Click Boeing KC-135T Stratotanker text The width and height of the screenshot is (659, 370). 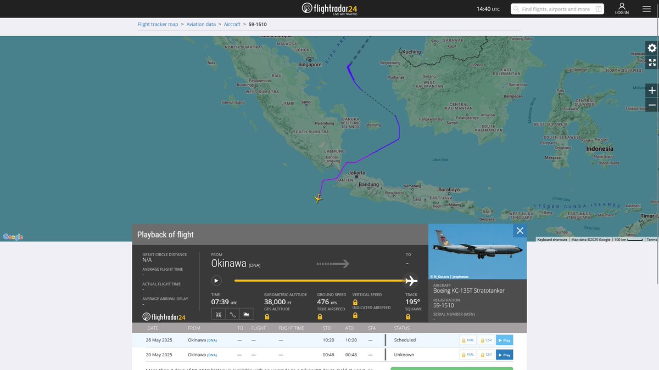469,291
